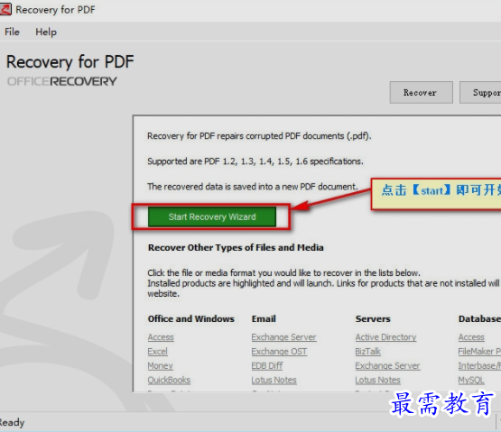Viewport: 501px width, 432px height.
Task: Click the 'Servers' column heading
Action: (373, 318)
